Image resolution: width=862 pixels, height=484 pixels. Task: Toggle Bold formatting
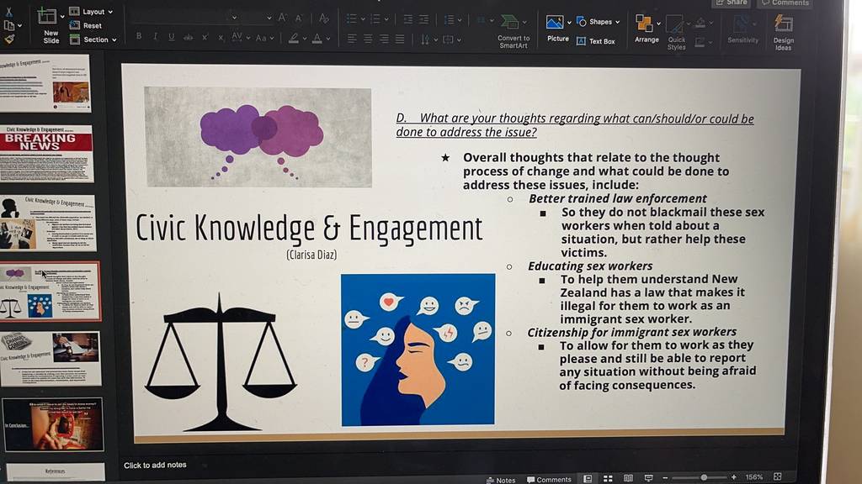[x=139, y=36]
